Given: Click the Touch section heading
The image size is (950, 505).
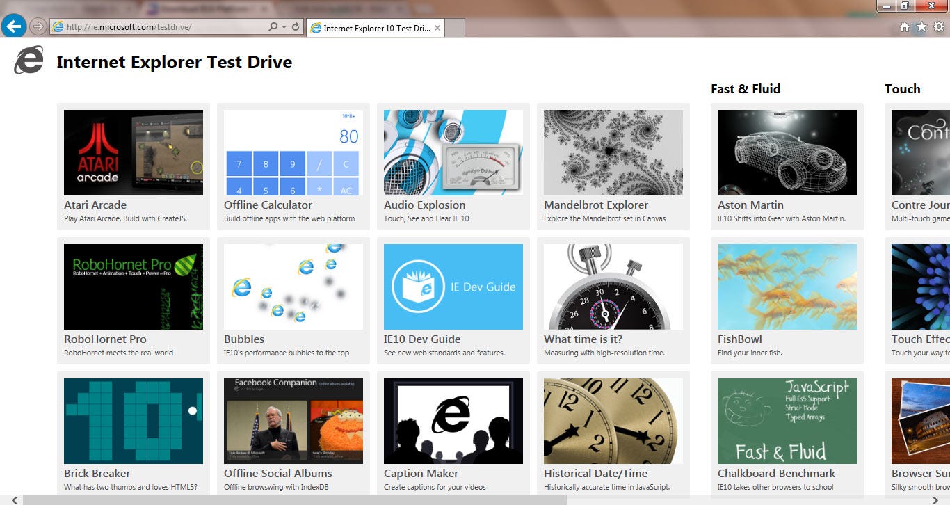Looking at the screenshot, I should 903,89.
